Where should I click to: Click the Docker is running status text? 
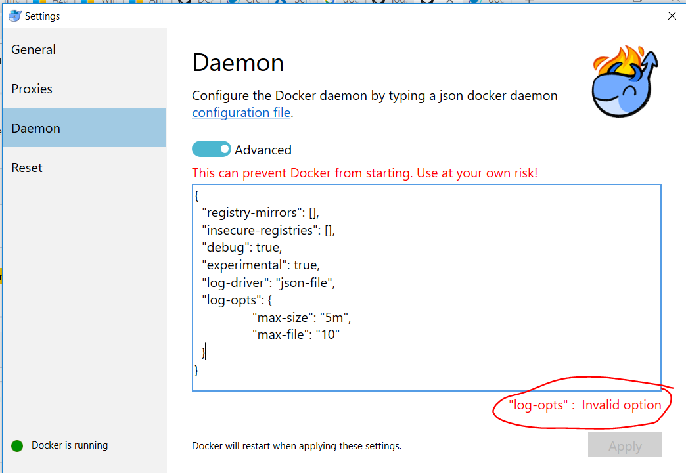(x=70, y=445)
